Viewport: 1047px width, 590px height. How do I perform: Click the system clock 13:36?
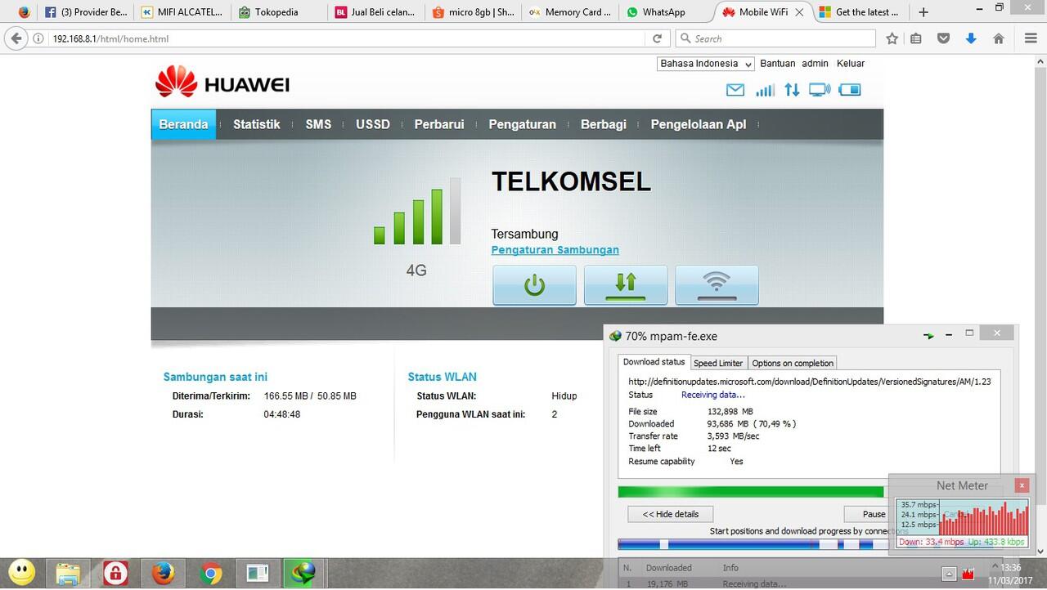tap(1011, 568)
